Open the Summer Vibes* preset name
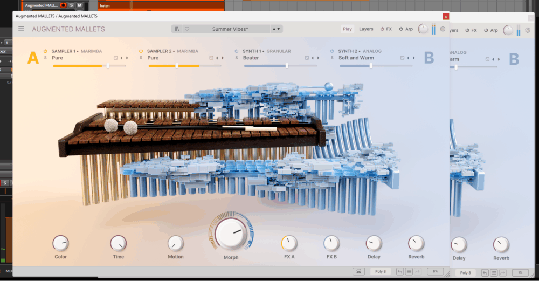Viewport: 539px width, 281px height. (230, 29)
